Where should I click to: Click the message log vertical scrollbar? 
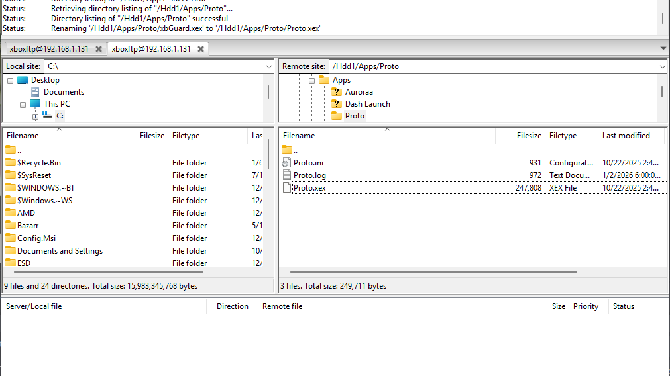point(663,18)
